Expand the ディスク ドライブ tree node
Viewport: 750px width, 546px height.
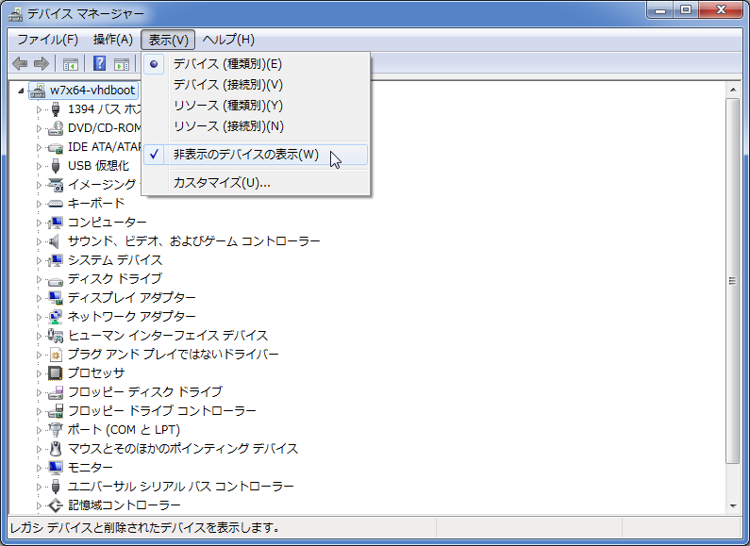40,279
